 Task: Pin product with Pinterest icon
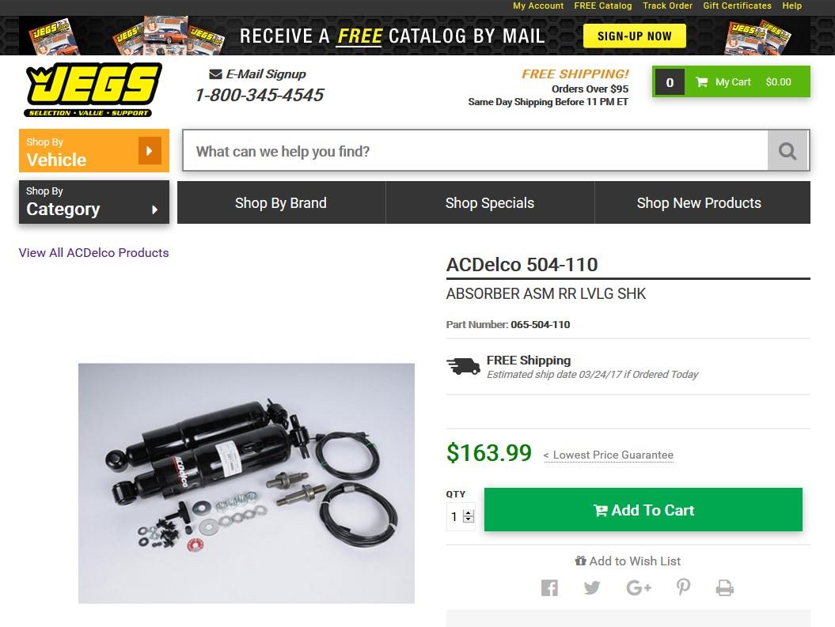click(x=684, y=587)
